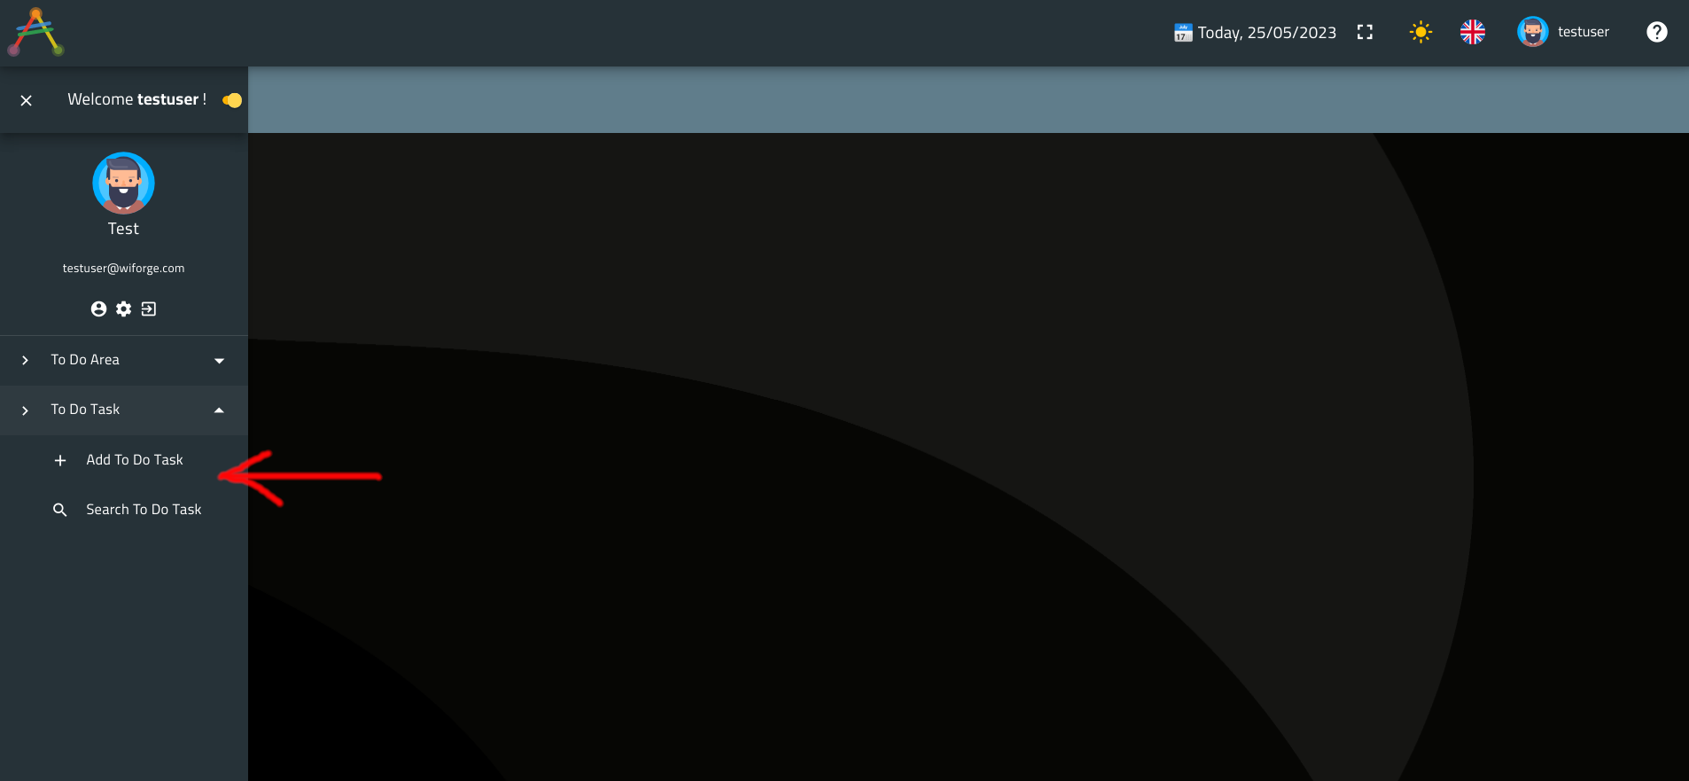Screen dimensions: 1689x781
Task: Open settings with the gear icon
Action: (x=123, y=308)
